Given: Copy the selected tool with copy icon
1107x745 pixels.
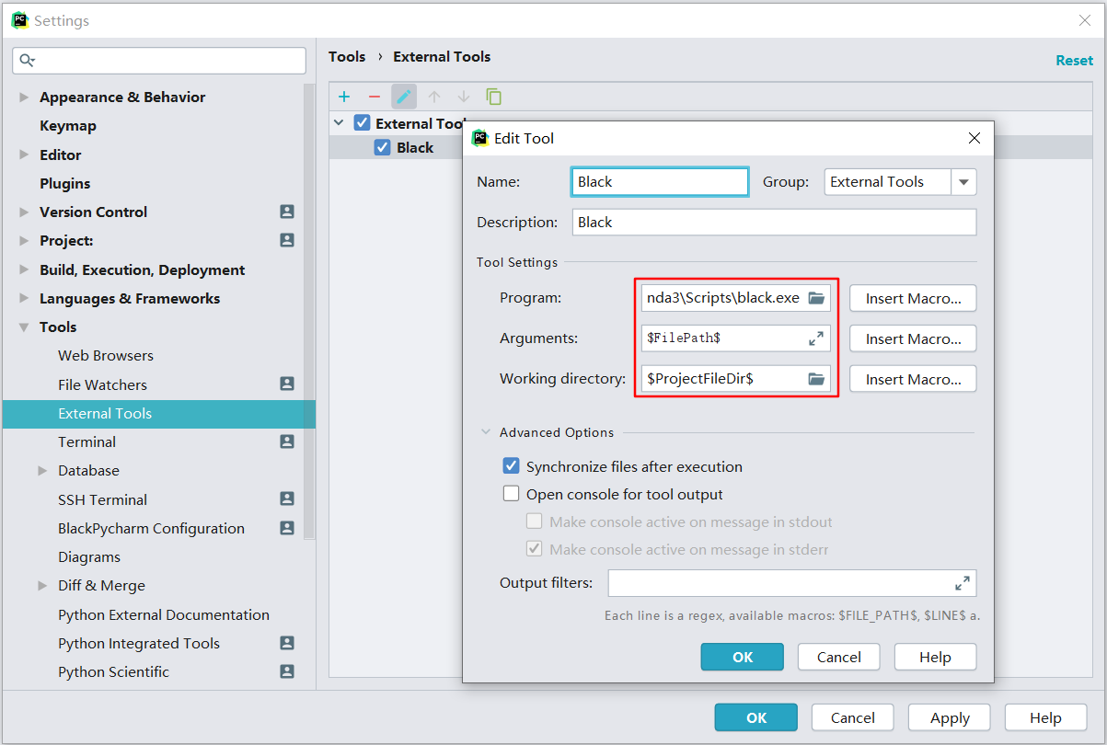Looking at the screenshot, I should [x=494, y=97].
